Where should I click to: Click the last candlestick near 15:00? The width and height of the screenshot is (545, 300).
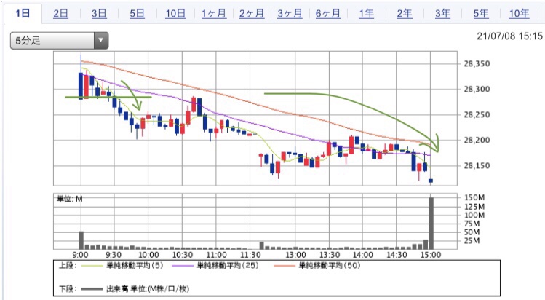pyautogui.click(x=431, y=181)
